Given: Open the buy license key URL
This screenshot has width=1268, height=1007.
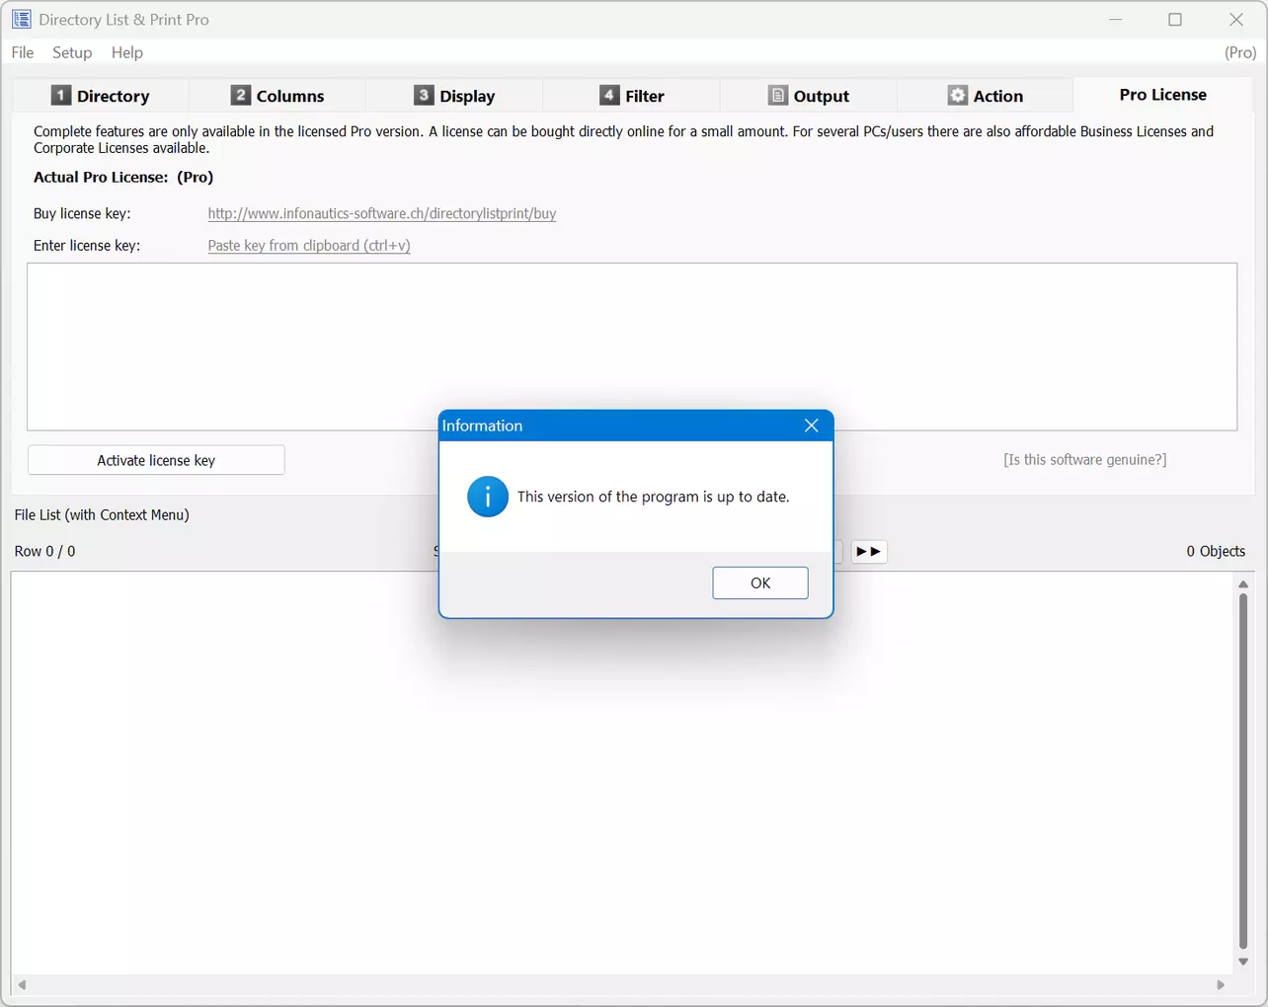Looking at the screenshot, I should tap(381, 213).
